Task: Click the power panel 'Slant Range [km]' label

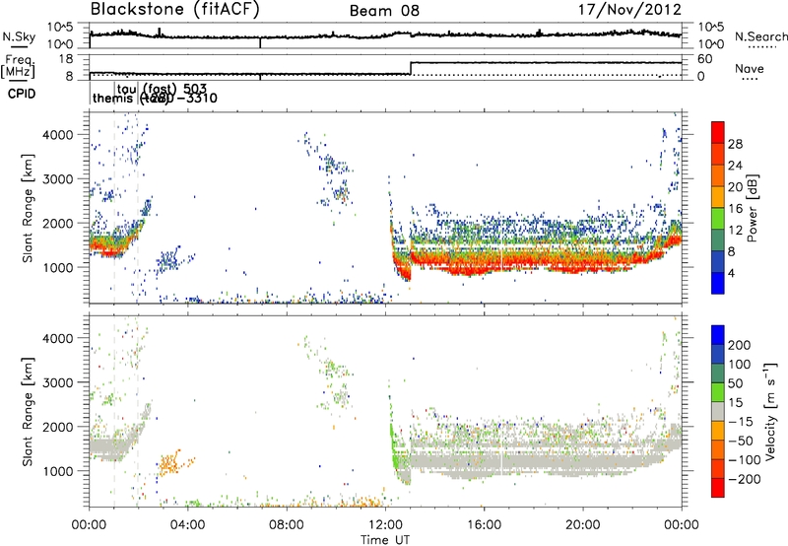Action: (x=28, y=208)
